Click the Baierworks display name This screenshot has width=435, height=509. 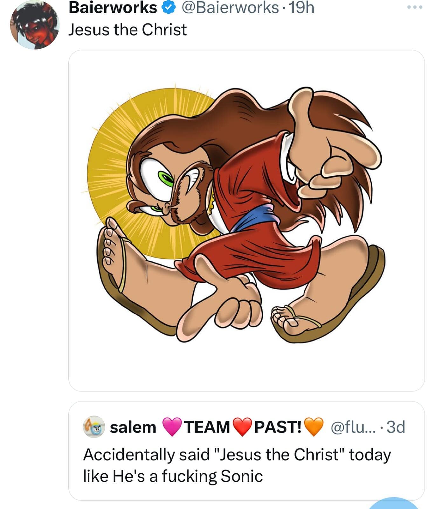tap(113, 8)
